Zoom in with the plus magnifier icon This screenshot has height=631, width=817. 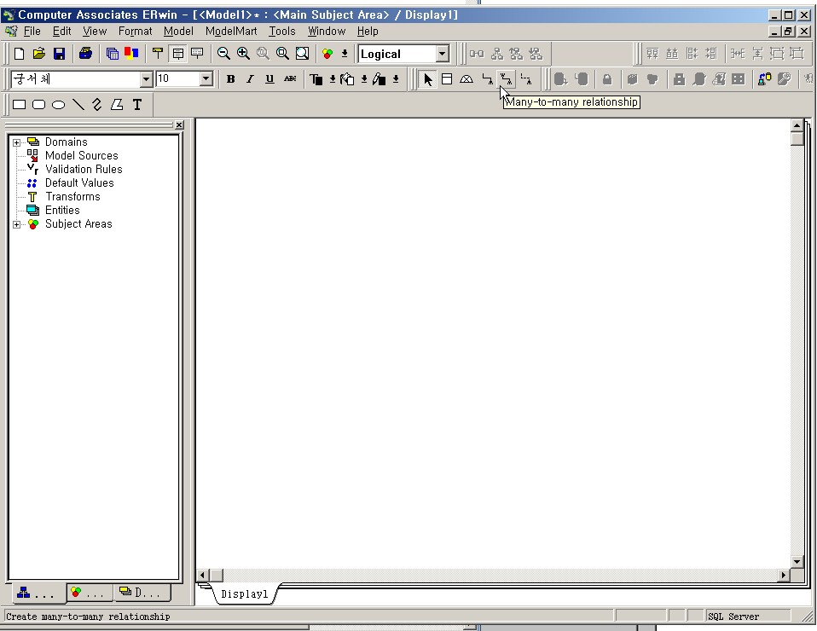click(243, 54)
